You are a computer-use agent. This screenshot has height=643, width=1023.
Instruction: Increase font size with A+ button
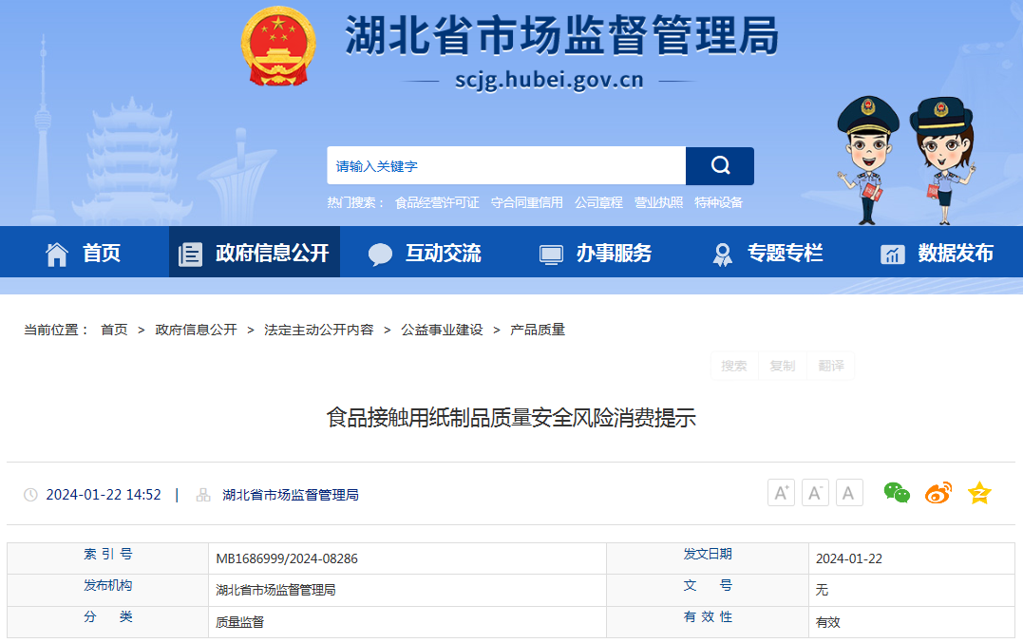click(x=781, y=493)
